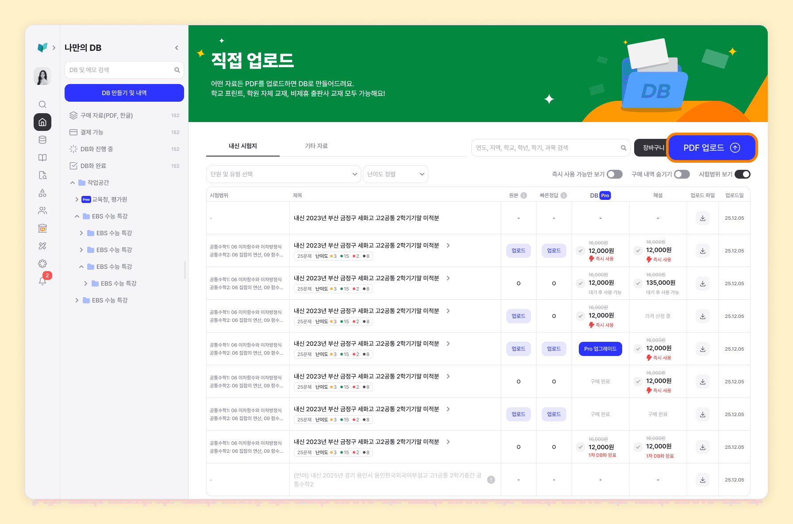Open the 난이도 정렬 dropdown
793x524 pixels.
click(395, 174)
